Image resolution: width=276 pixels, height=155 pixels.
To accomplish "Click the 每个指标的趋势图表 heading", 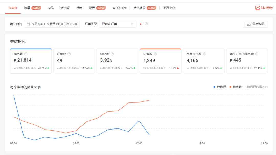I will pyautogui.click(x=25, y=87).
